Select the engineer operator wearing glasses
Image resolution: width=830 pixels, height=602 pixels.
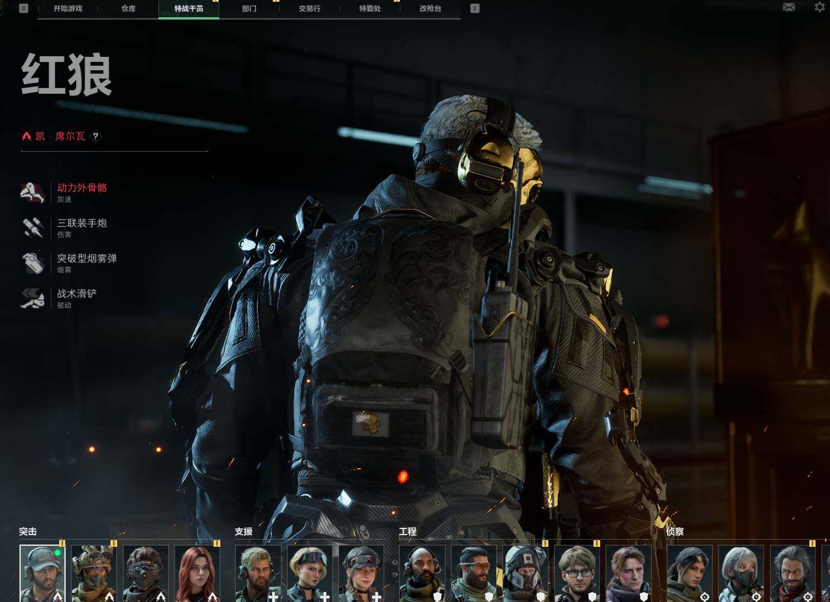pyautogui.click(x=577, y=574)
